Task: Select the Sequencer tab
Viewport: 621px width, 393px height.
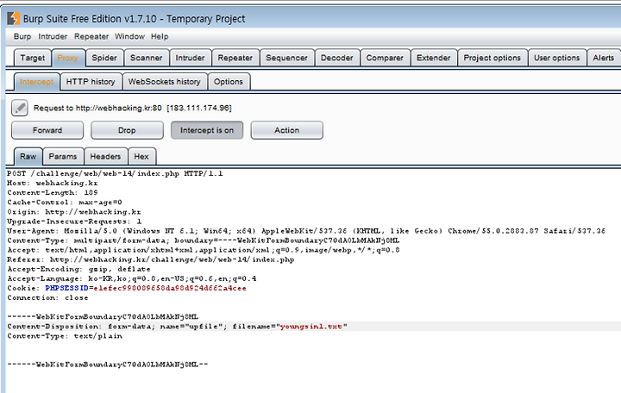Action: (x=286, y=58)
